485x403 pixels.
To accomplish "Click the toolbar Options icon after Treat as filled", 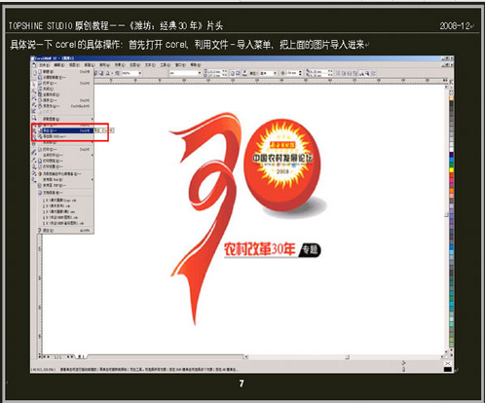I will click(x=373, y=73).
